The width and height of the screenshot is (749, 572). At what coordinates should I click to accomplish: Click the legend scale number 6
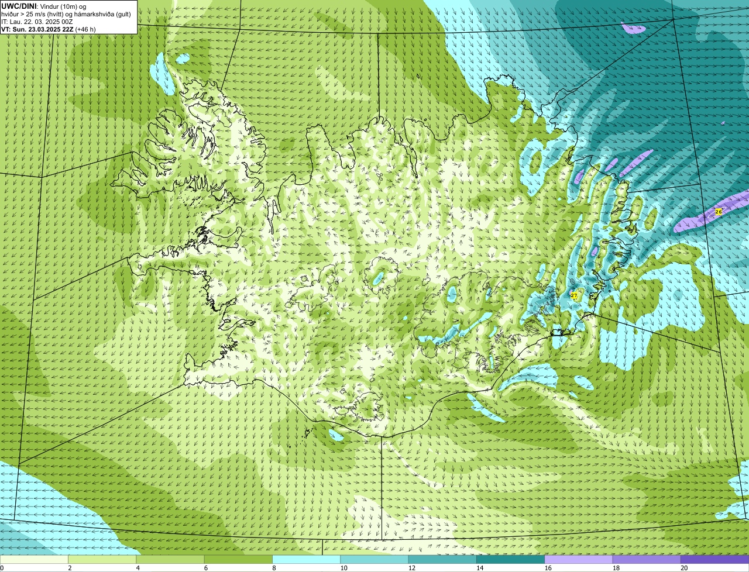click(x=205, y=568)
